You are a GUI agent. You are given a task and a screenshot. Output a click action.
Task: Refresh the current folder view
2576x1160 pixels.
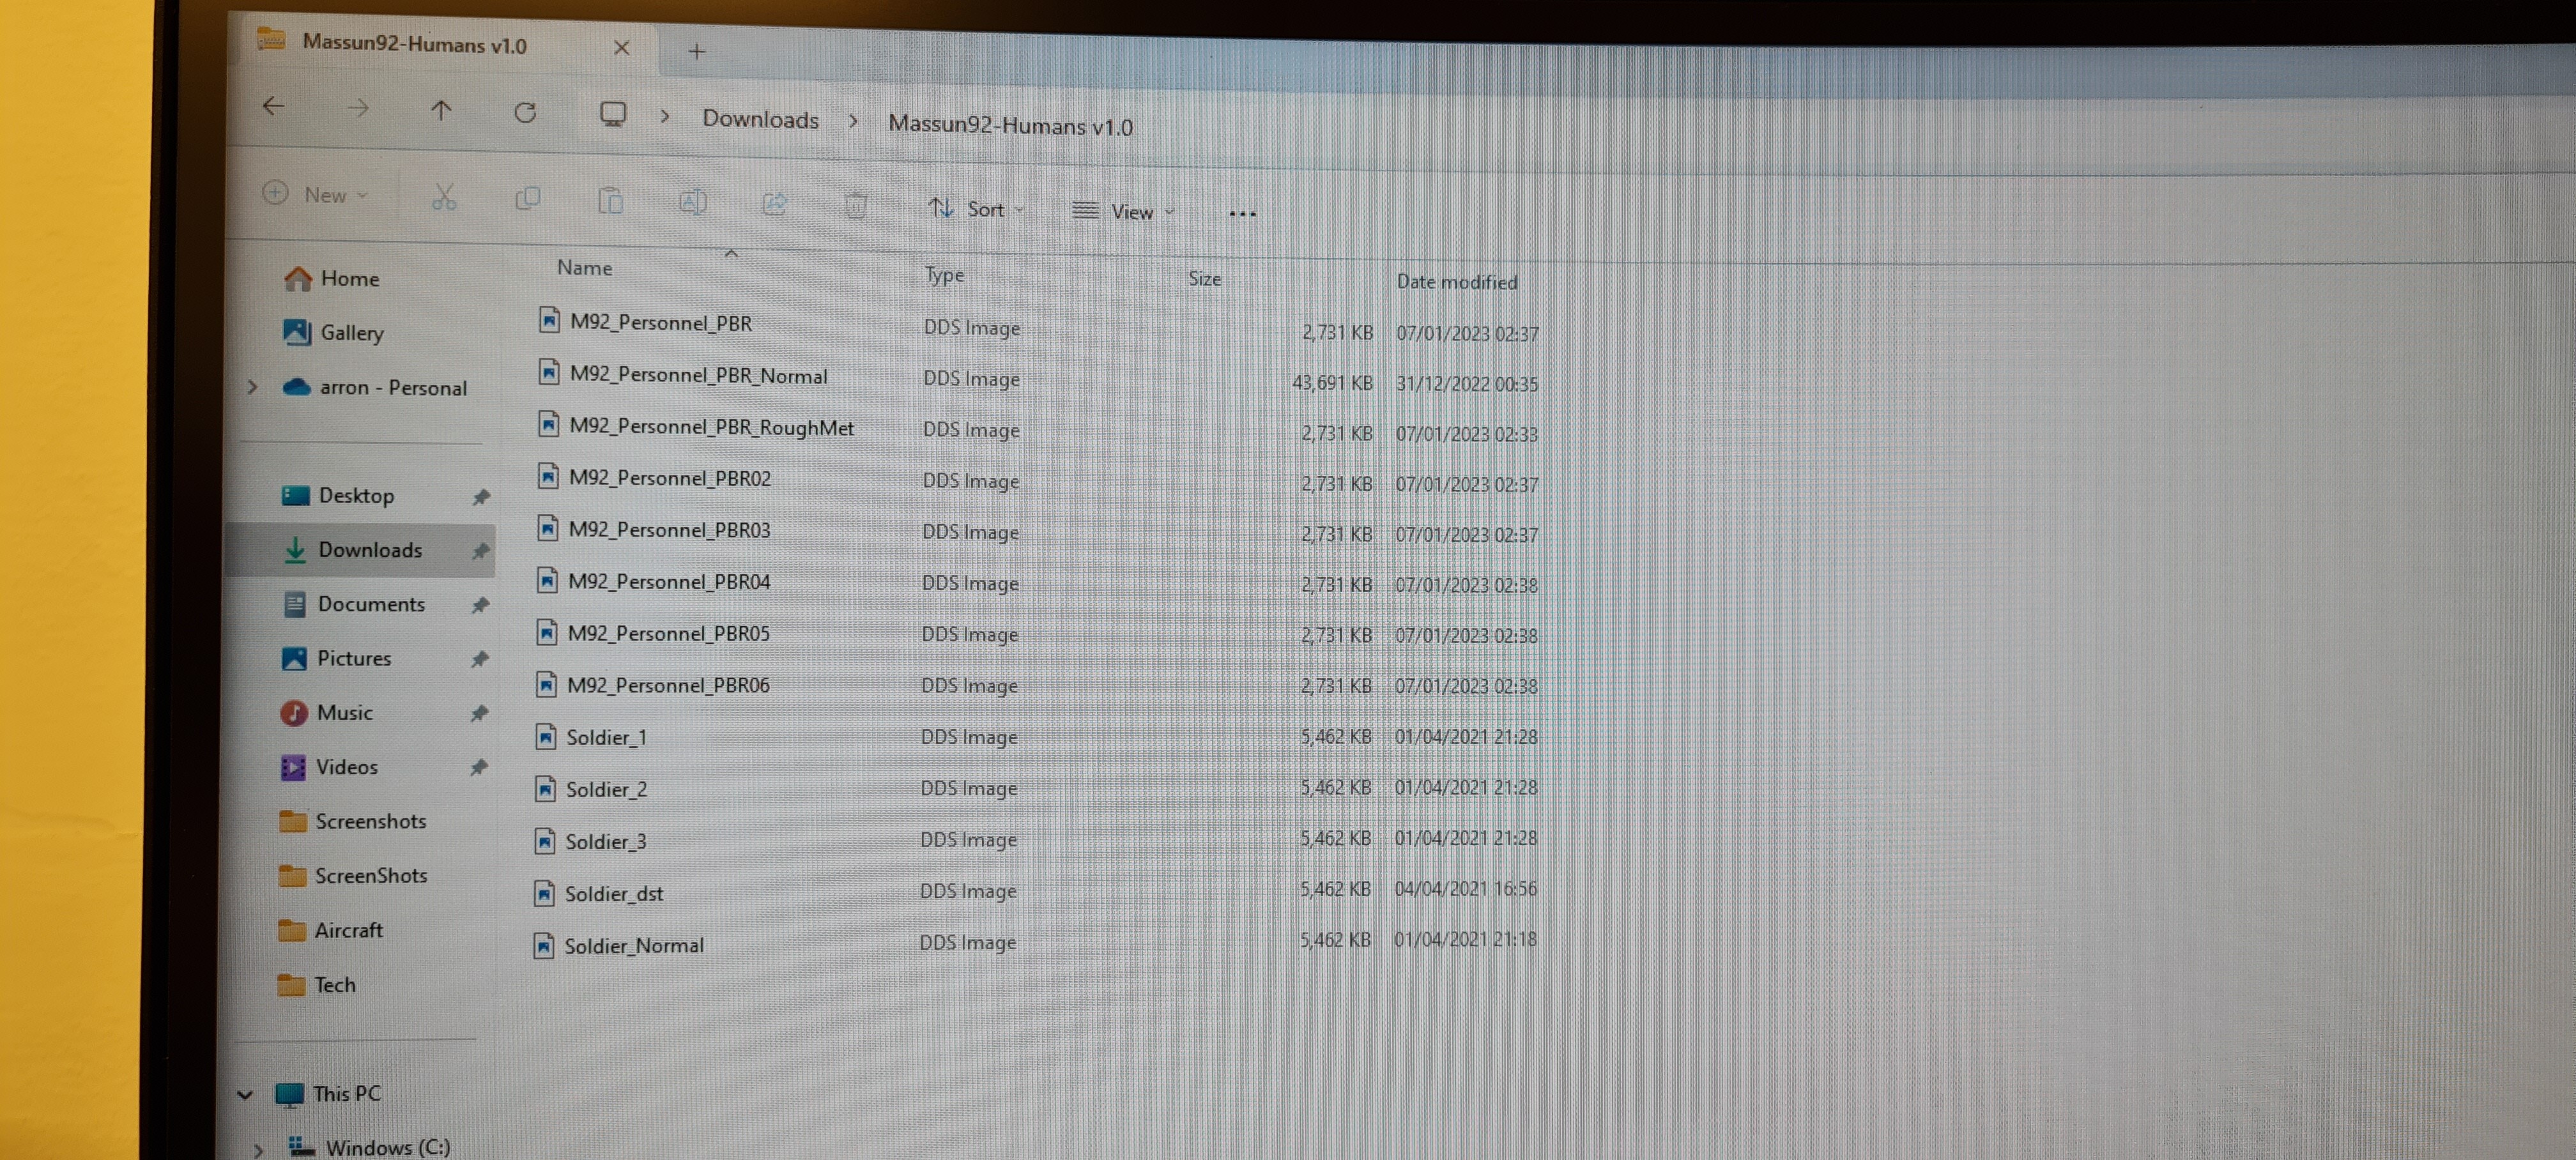click(525, 112)
